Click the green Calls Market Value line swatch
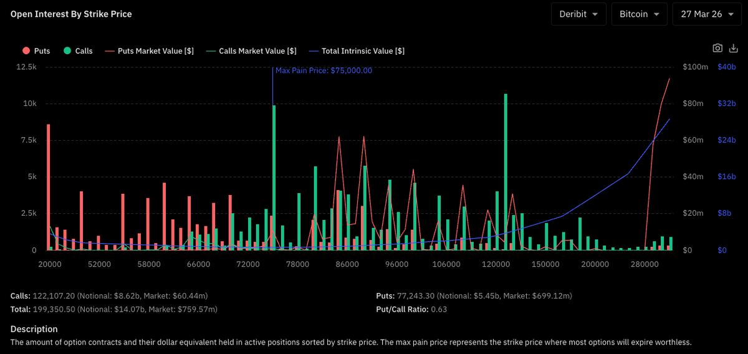Image resolution: width=748 pixels, height=354 pixels. click(211, 51)
